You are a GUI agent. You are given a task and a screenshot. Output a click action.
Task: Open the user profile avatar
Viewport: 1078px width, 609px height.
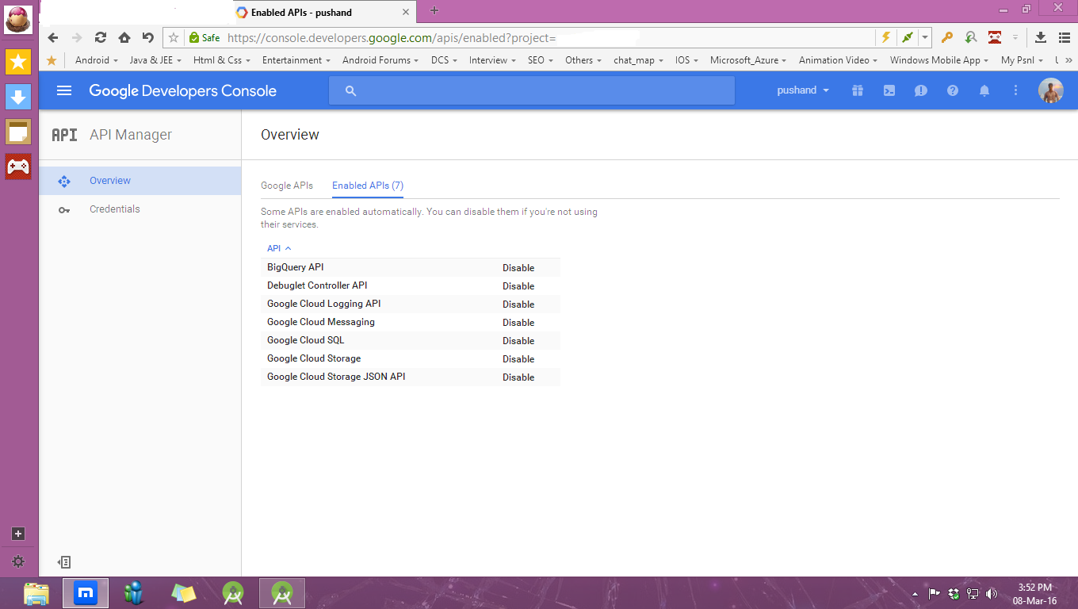(1050, 90)
